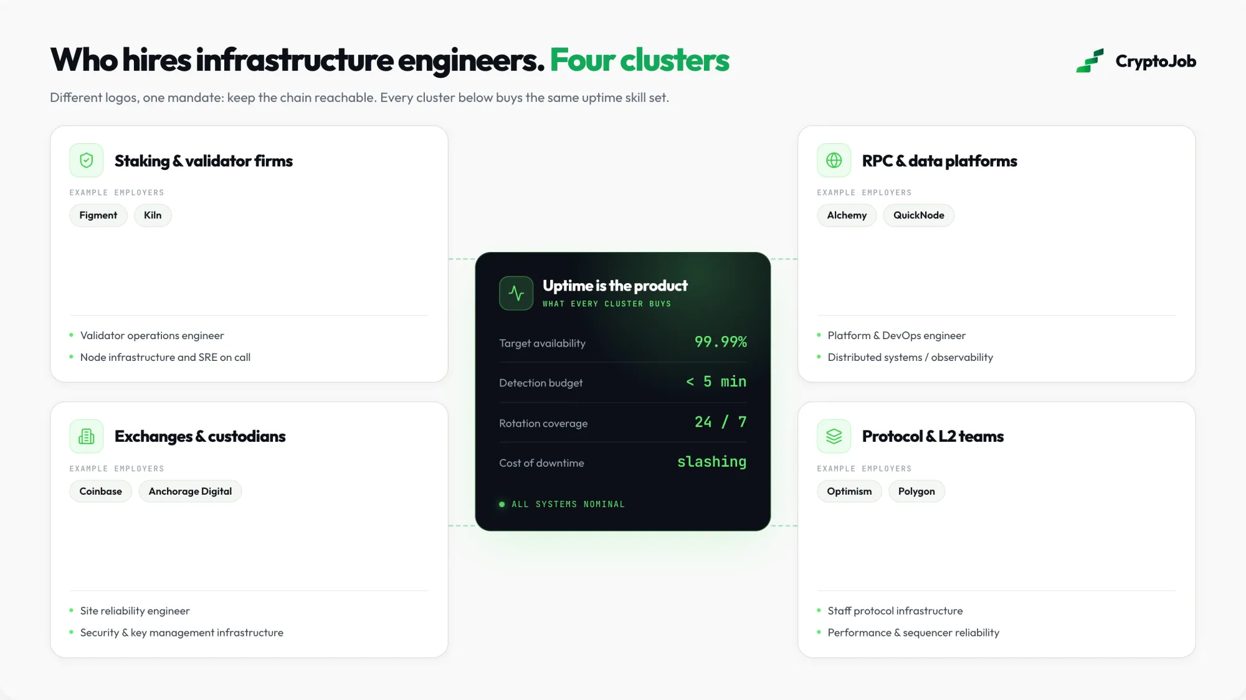Select the Alchemy employer chip
This screenshot has width=1246, height=700.
(847, 215)
